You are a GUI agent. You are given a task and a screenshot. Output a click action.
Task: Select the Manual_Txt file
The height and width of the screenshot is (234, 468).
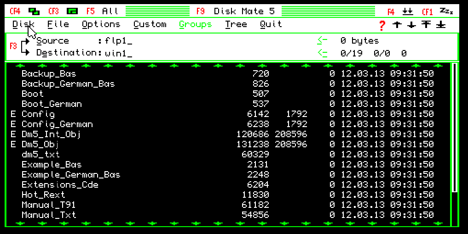[228, 215]
